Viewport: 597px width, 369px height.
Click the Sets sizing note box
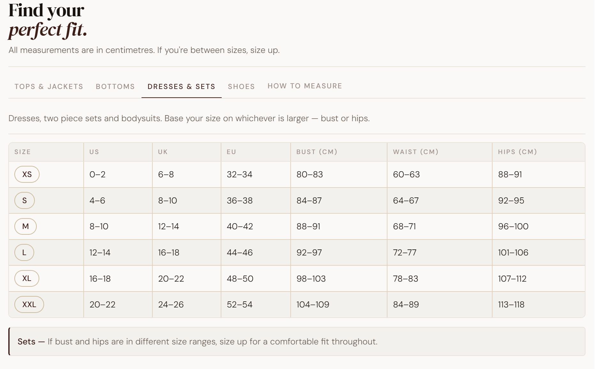click(297, 342)
